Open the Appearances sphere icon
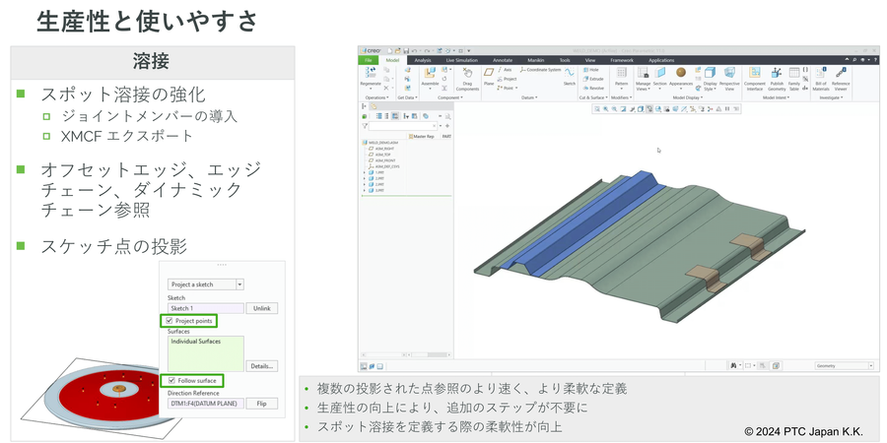 681,75
